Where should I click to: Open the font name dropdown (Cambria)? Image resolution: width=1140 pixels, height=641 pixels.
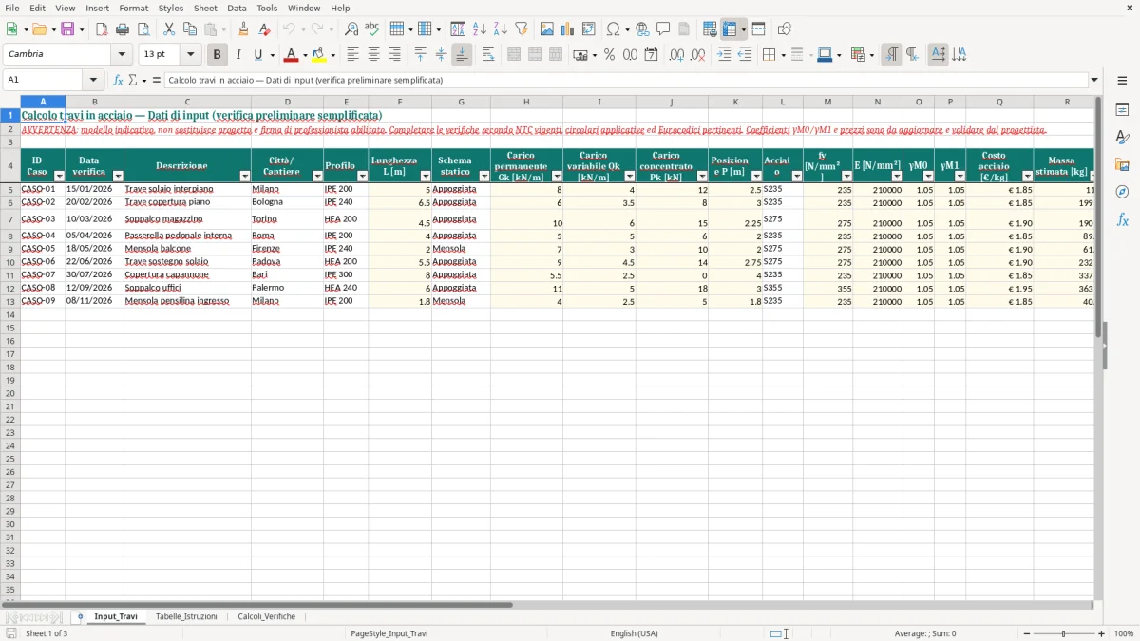click(122, 55)
